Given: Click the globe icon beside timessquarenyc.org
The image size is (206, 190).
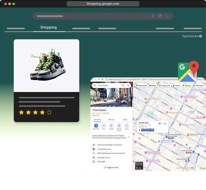Looking at the screenshot, I should [94, 149].
